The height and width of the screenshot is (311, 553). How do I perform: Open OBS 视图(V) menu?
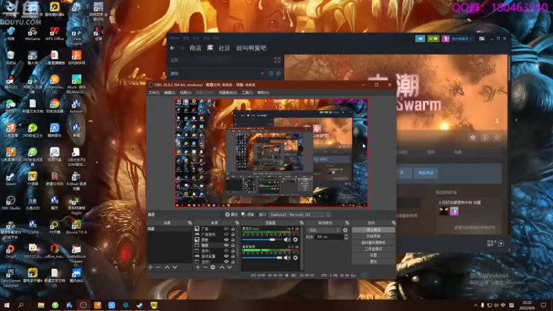click(x=185, y=93)
